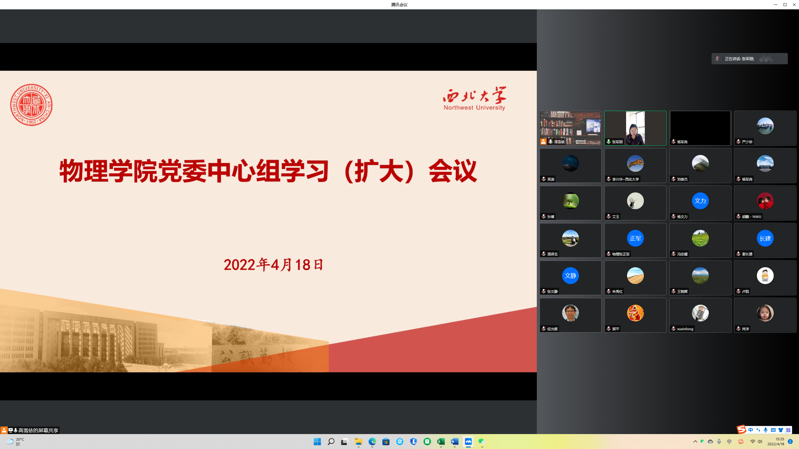The width and height of the screenshot is (799, 449).
Task: Click Sogou toolbar voice input microphone
Action: pos(766,430)
